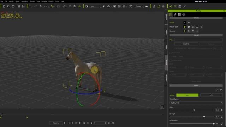This screenshot has width=226, height=127.
Task: Jump to the end frame
Action: coord(80,123)
